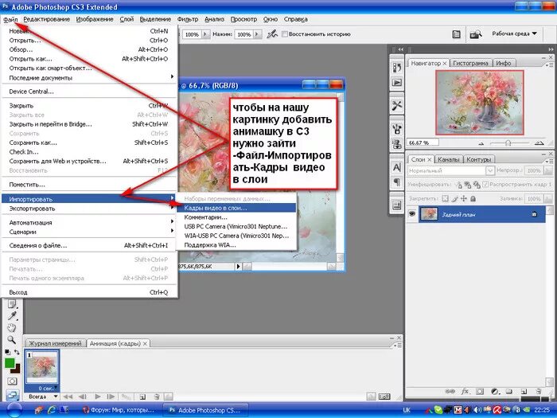
Task: Open the Редактирование menu
Action: 46,19
